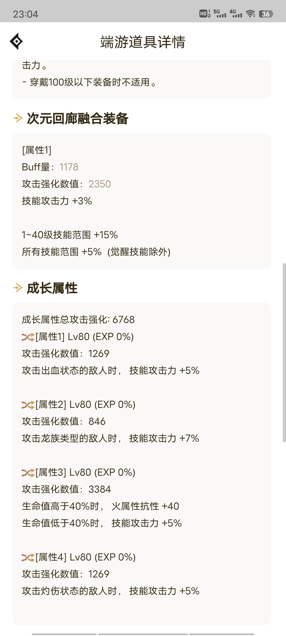
Task: Select the 次元回廊融合装备 section heading
Action: (78, 118)
